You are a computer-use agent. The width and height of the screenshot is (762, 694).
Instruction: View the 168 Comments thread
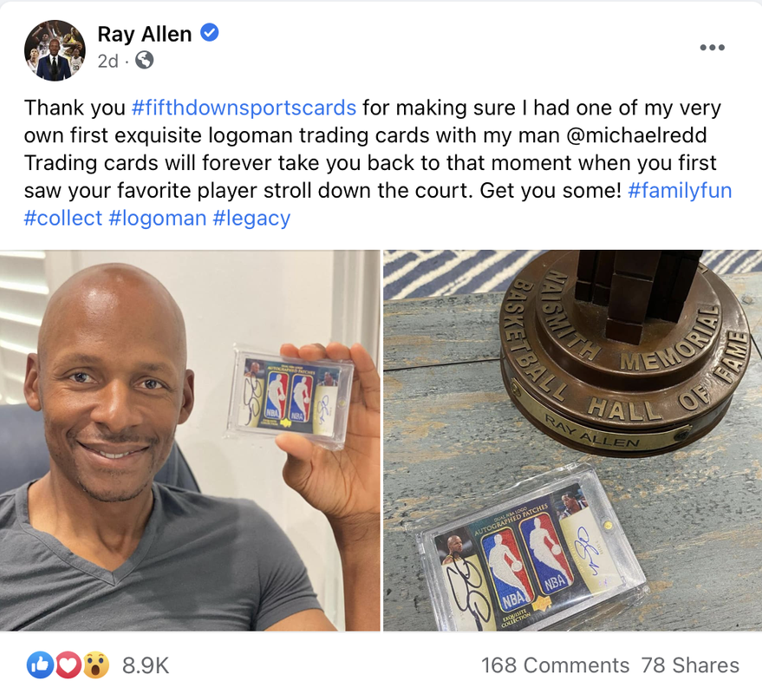pos(555,665)
